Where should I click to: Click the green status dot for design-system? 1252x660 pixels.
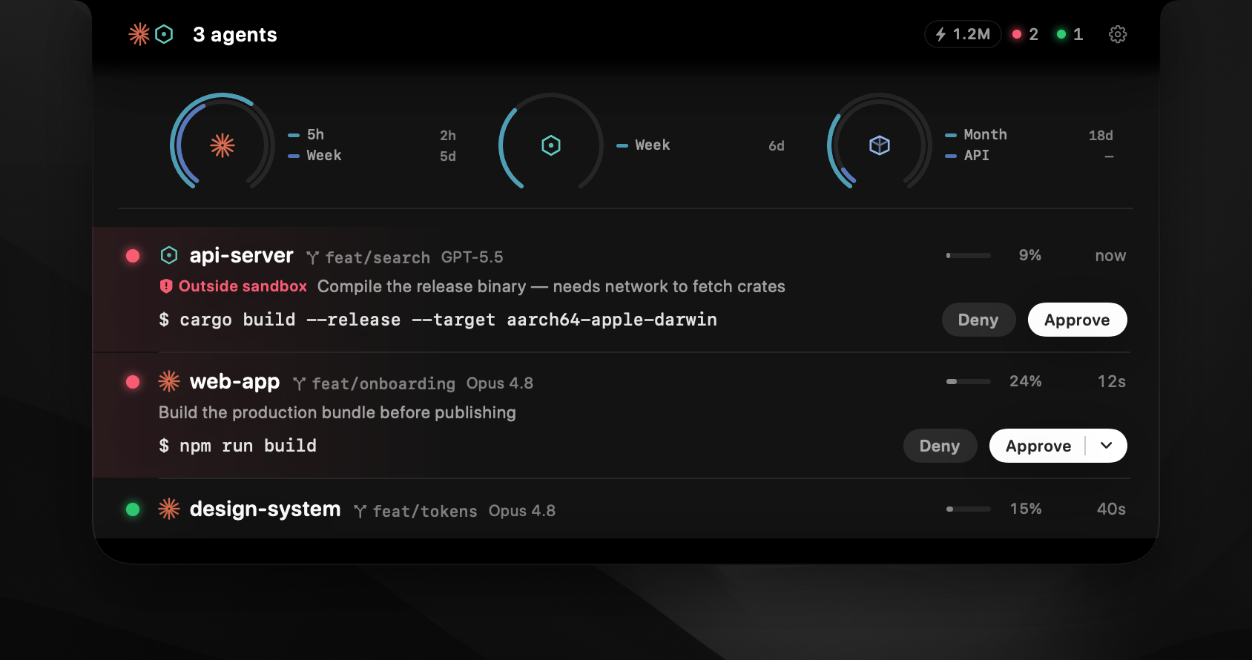(133, 509)
